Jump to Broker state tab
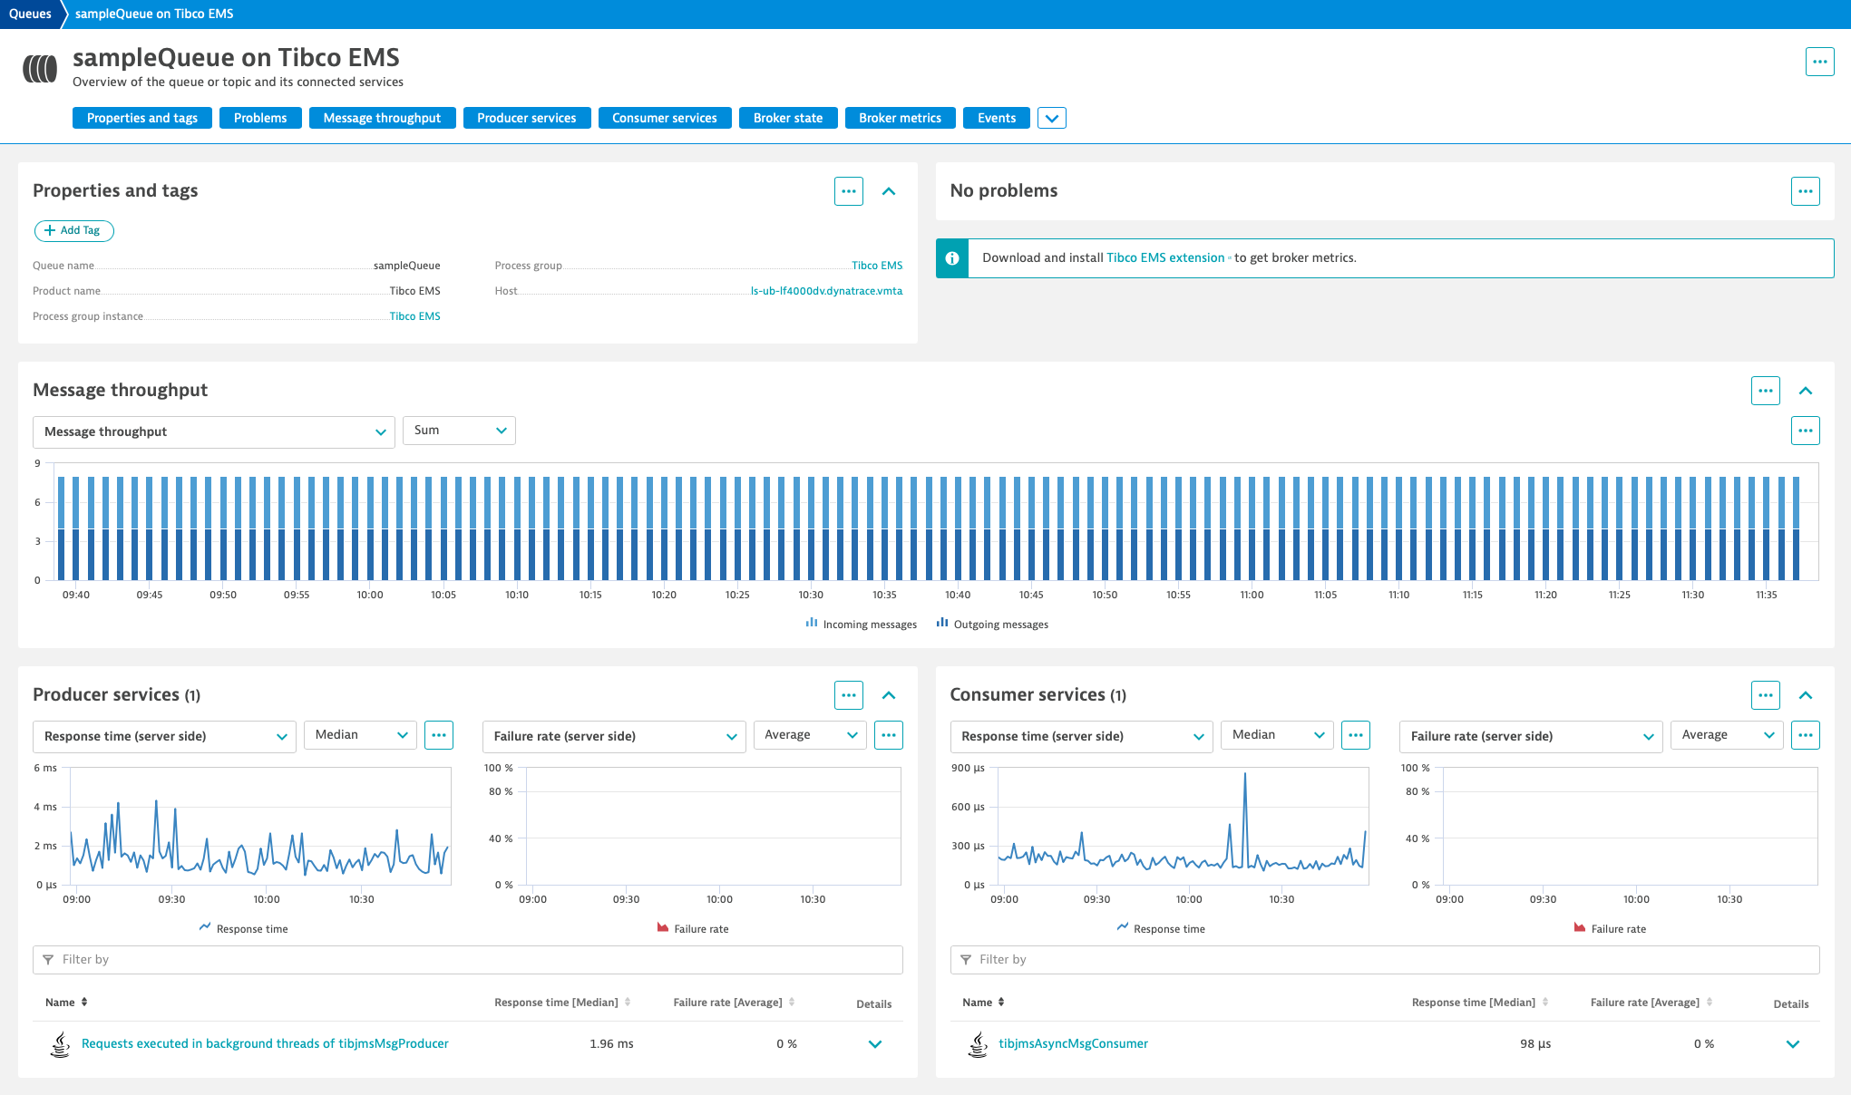The width and height of the screenshot is (1851, 1095). 788,118
